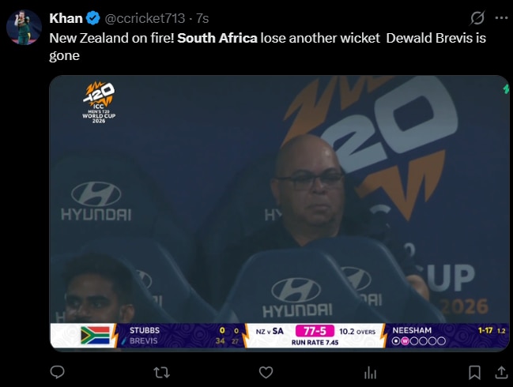
Task: Click the ICC T20 World Cup logo
Action: coord(99,103)
